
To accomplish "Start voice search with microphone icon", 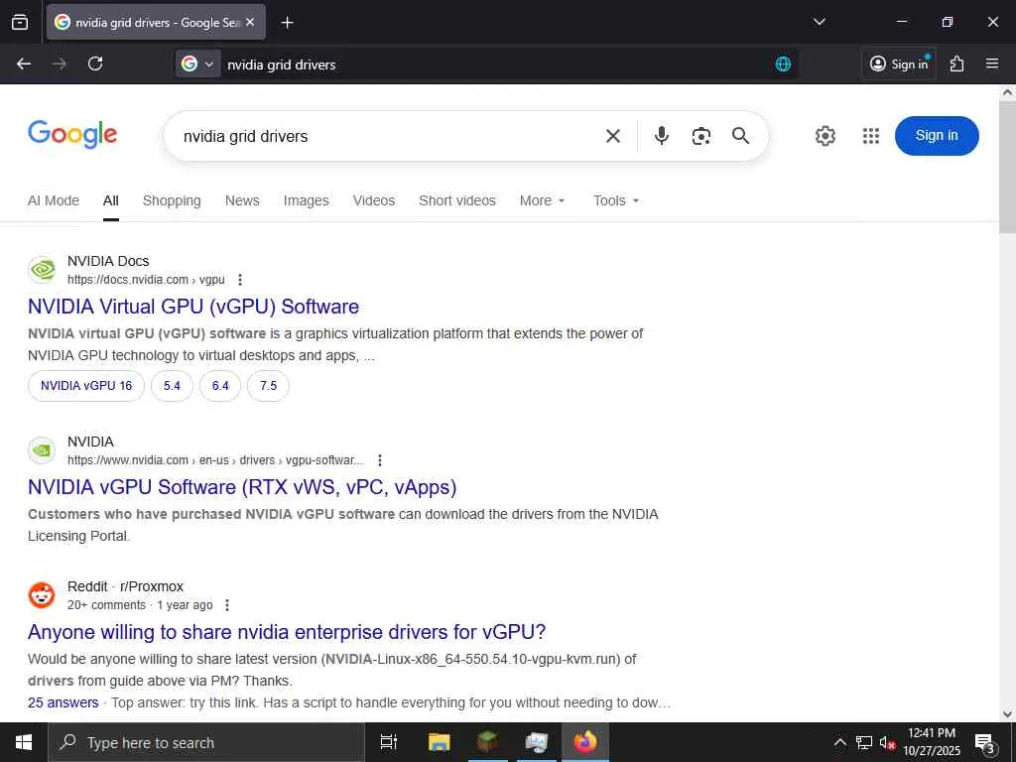I will (x=661, y=135).
